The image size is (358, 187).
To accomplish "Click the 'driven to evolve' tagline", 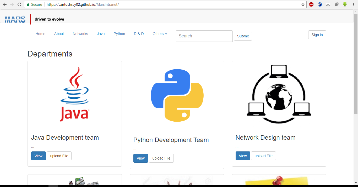I will coord(50,19).
